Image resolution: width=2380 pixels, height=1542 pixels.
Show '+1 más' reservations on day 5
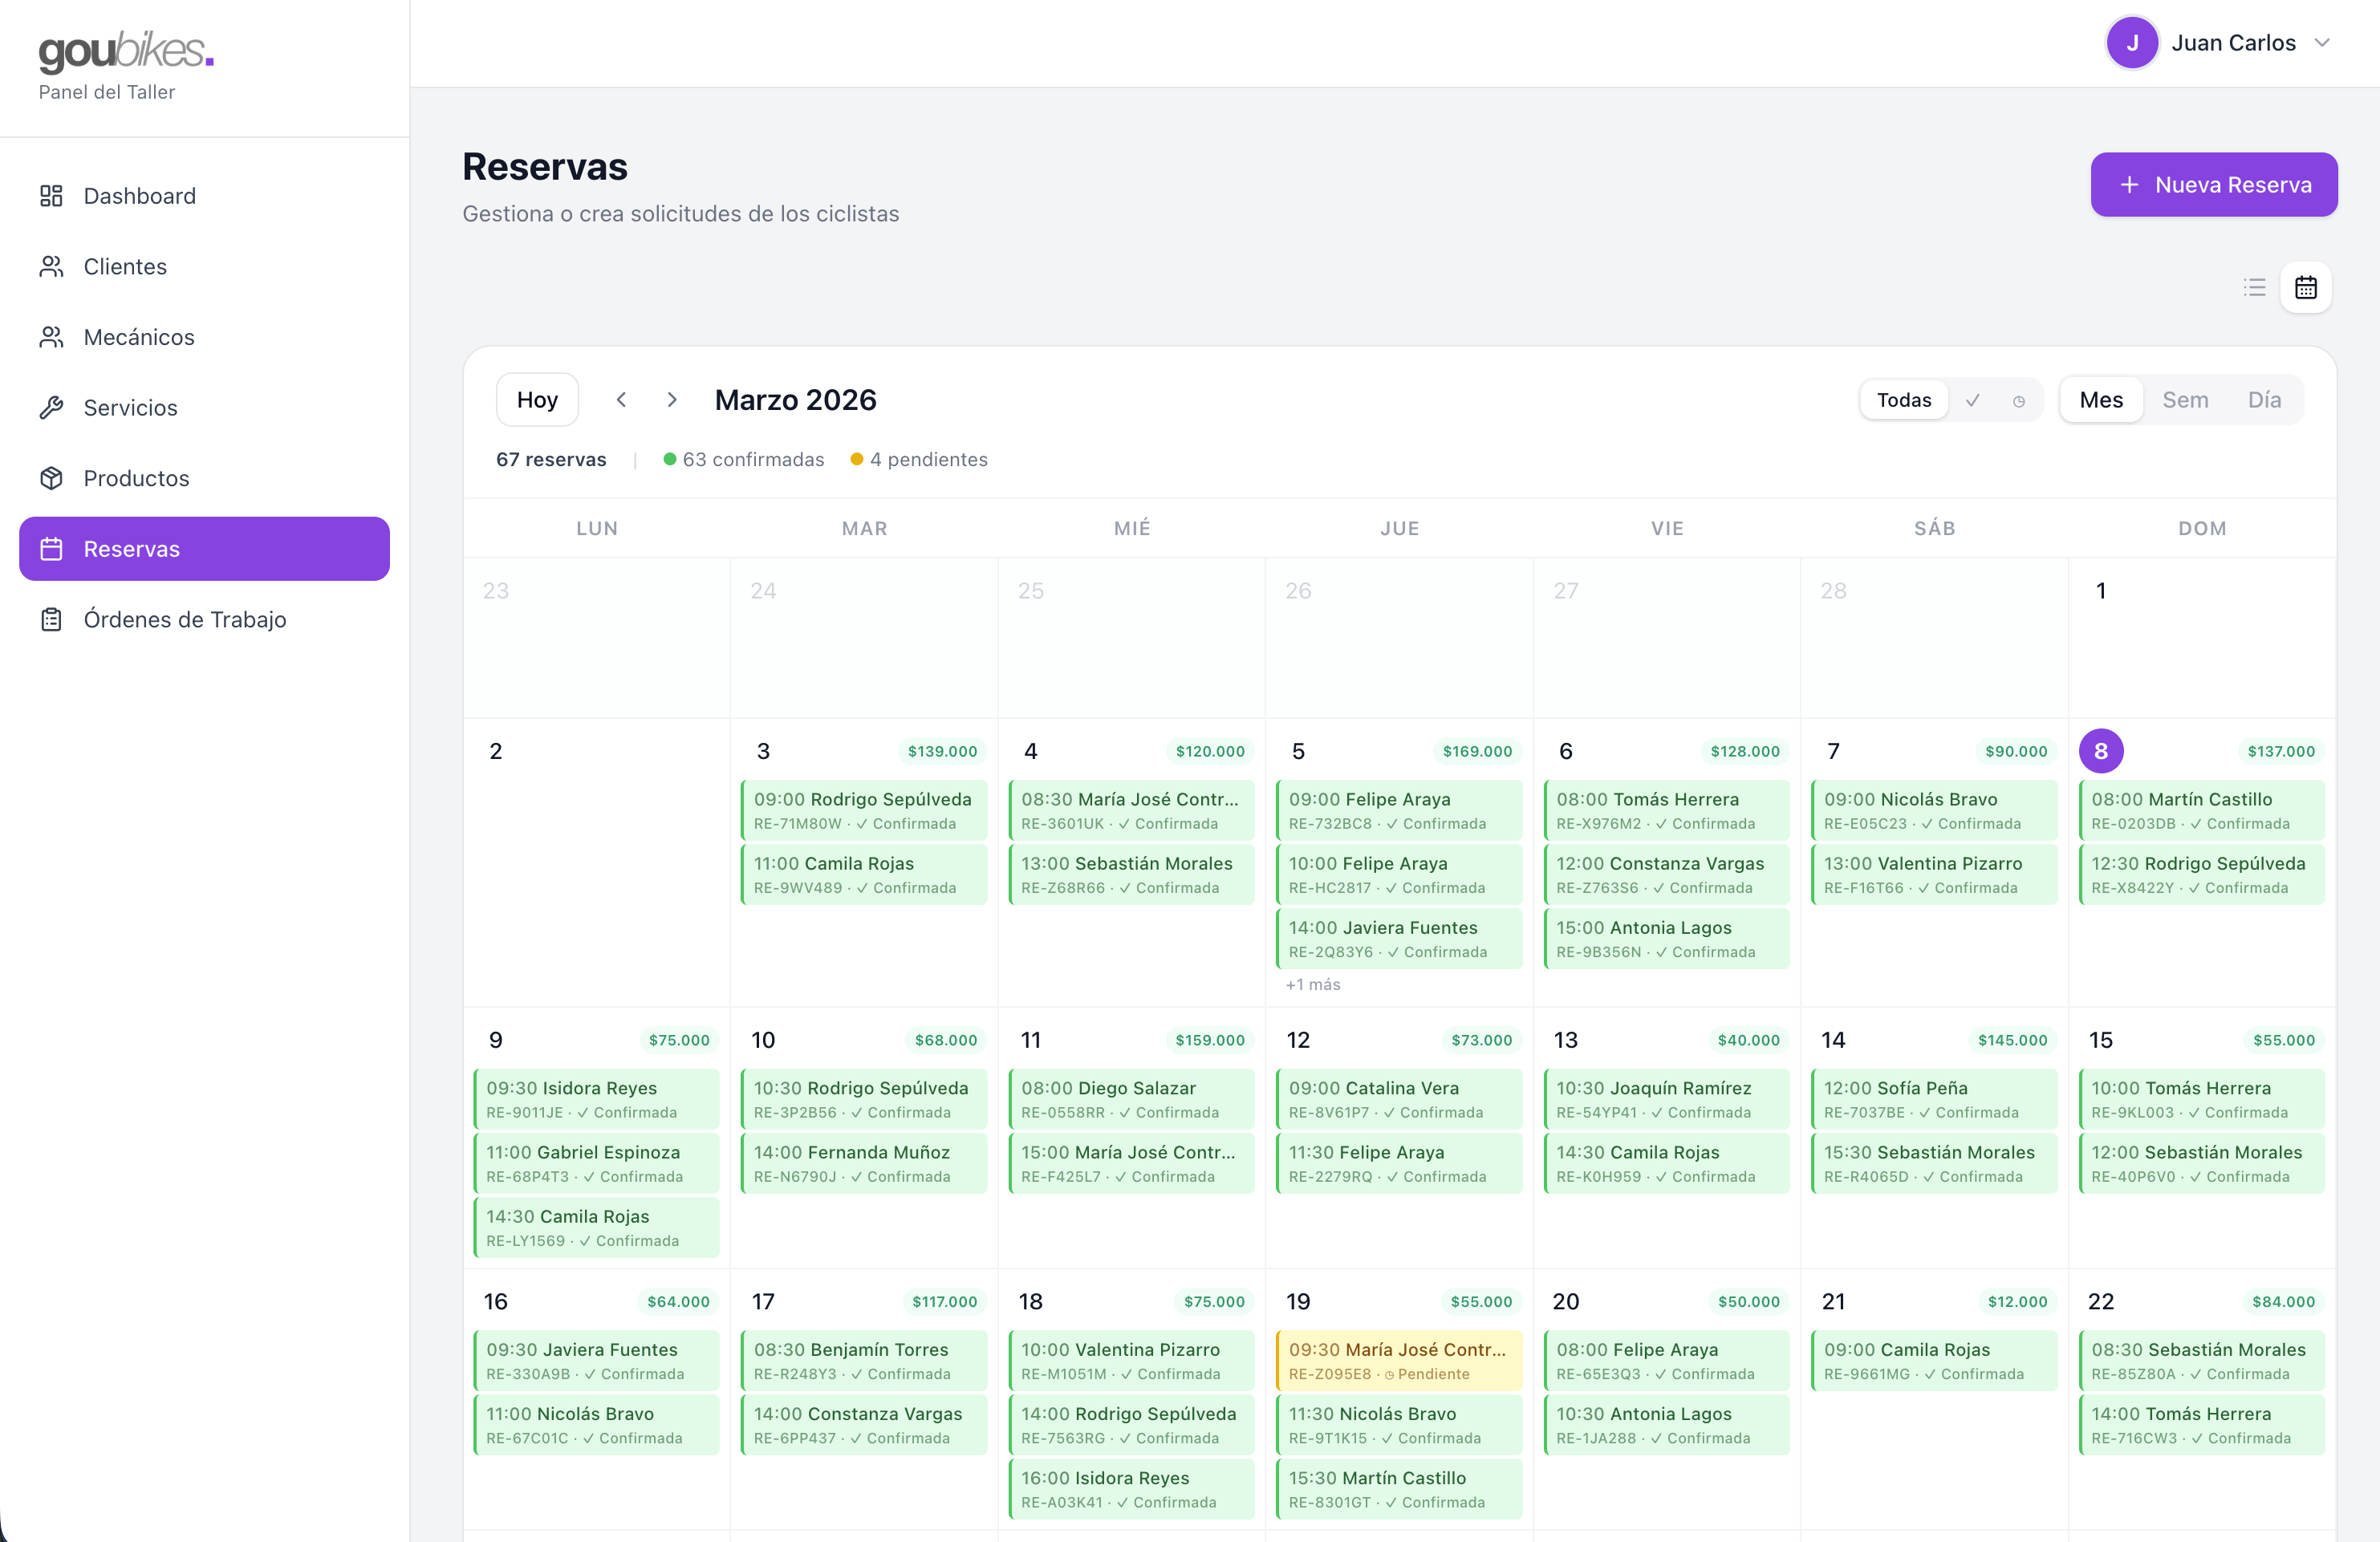pyautogui.click(x=1312, y=985)
